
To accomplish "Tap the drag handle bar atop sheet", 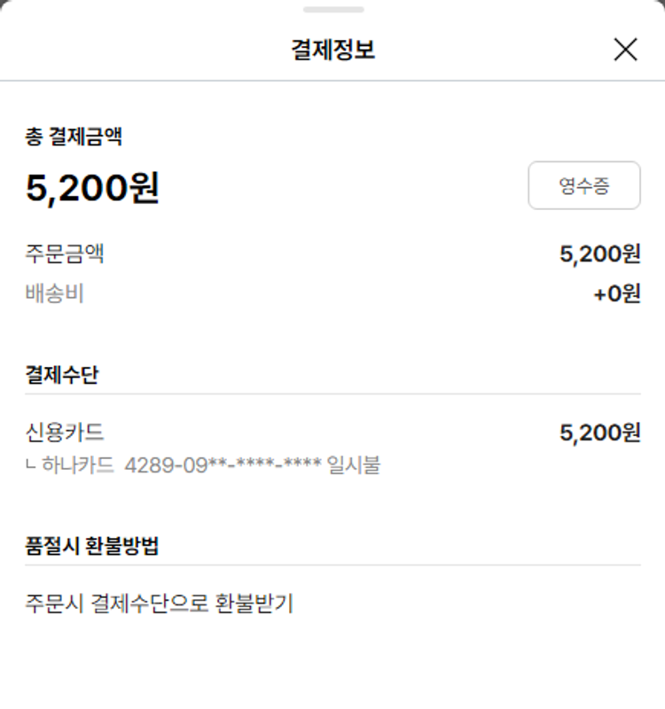I will click(332, 10).
